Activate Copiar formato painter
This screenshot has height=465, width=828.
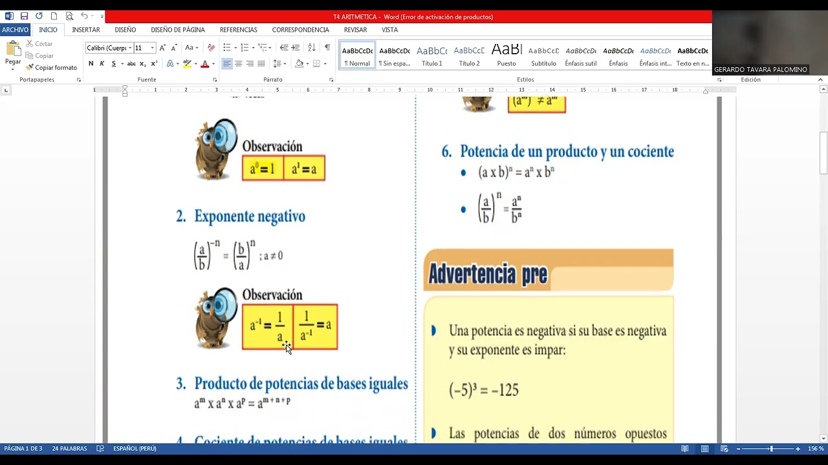coord(51,67)
